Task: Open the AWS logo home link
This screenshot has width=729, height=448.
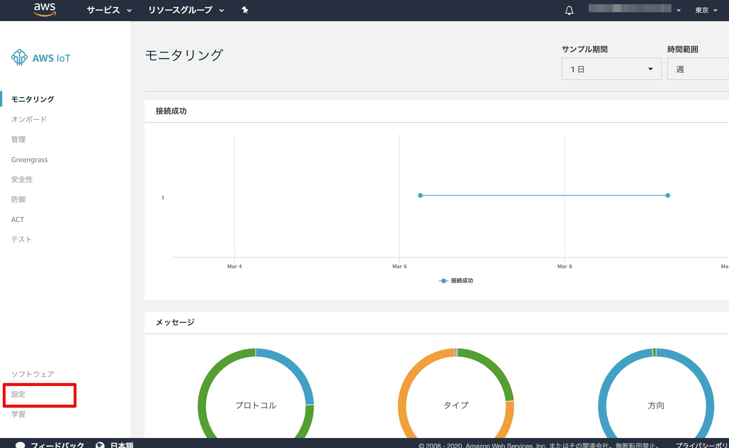Action: point(45,10)
